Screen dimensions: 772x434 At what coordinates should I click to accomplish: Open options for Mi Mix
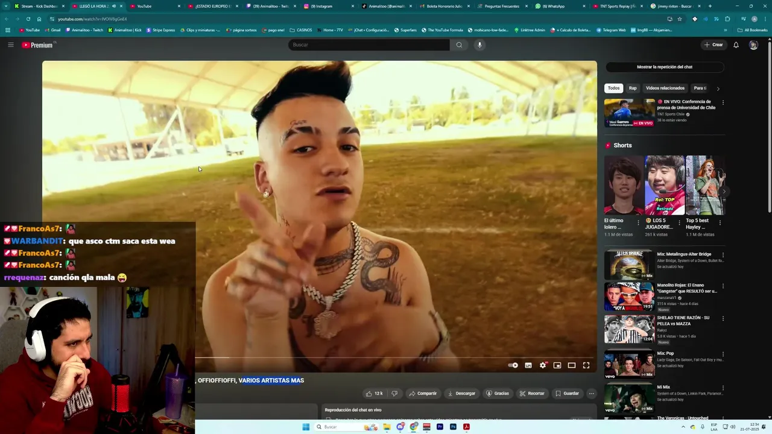(x=723, y=388)
